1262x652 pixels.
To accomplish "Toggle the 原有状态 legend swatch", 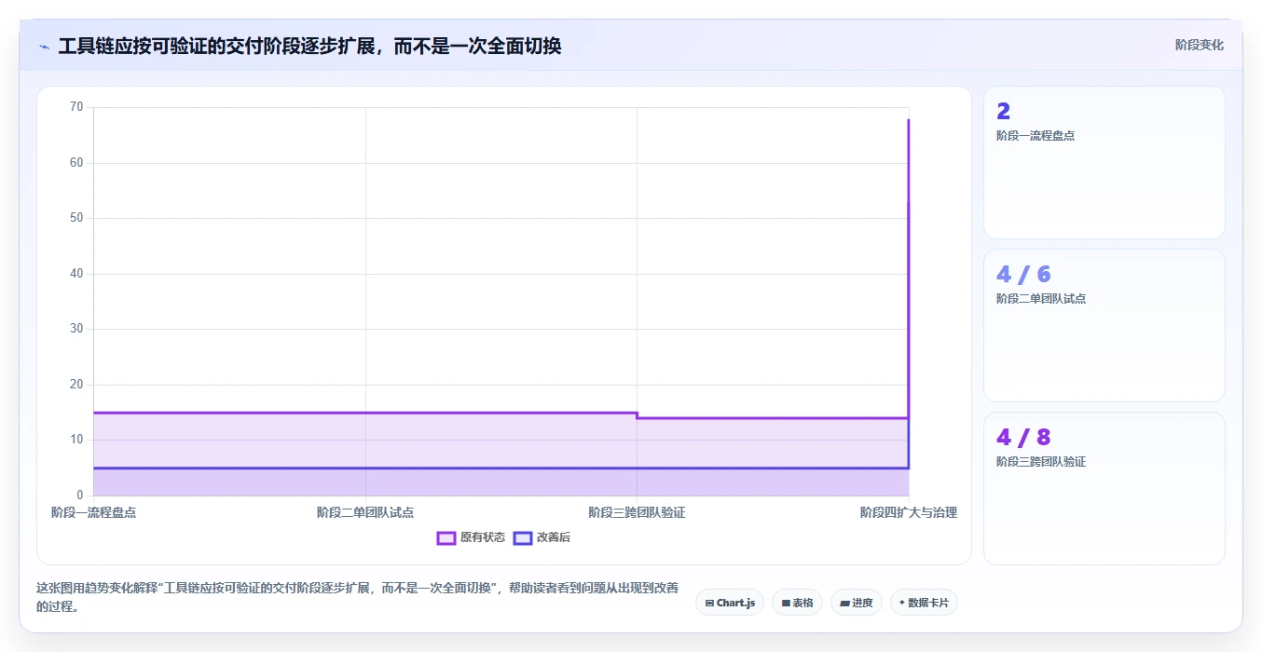I will (446, 537).
